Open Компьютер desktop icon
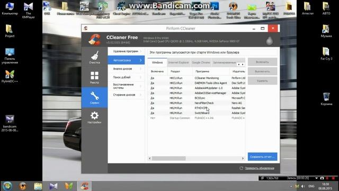Image resolution: width=339 pixels, height=191 pixels. [10, 8]
